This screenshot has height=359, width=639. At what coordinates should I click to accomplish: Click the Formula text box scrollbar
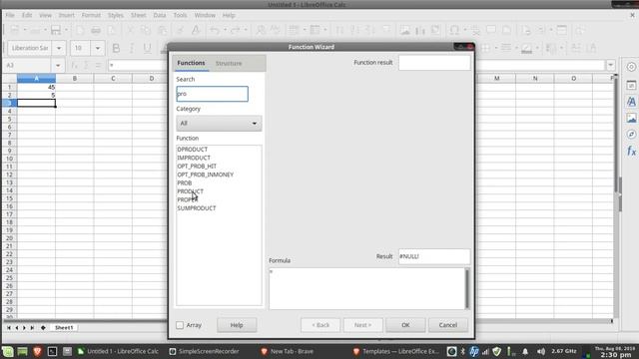point(467,288)
